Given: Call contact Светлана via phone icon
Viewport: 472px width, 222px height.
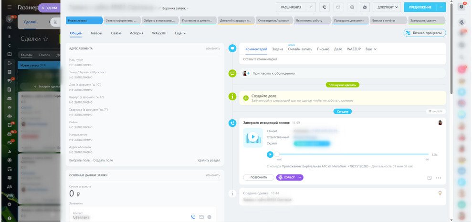Looking at the screenshot, I should (x=193, y=217).
